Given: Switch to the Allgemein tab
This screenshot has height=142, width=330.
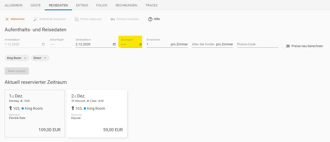Looking at the screenshot, I should (13, 5).
